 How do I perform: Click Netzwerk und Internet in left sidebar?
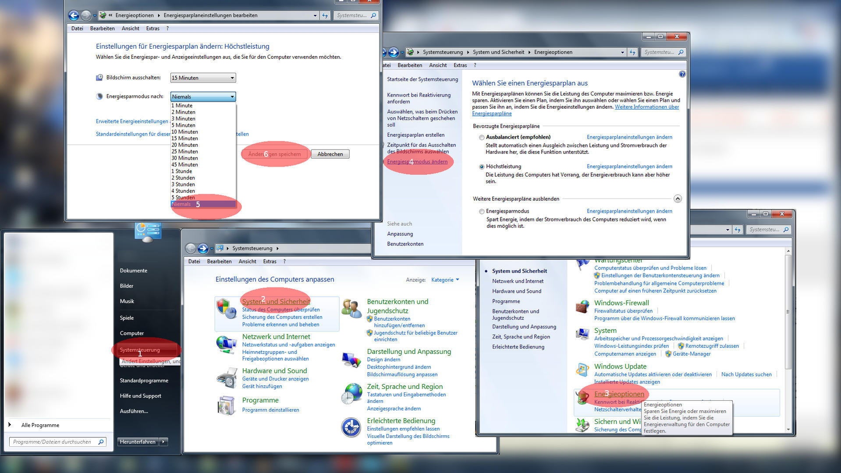(x=518, y=281)
